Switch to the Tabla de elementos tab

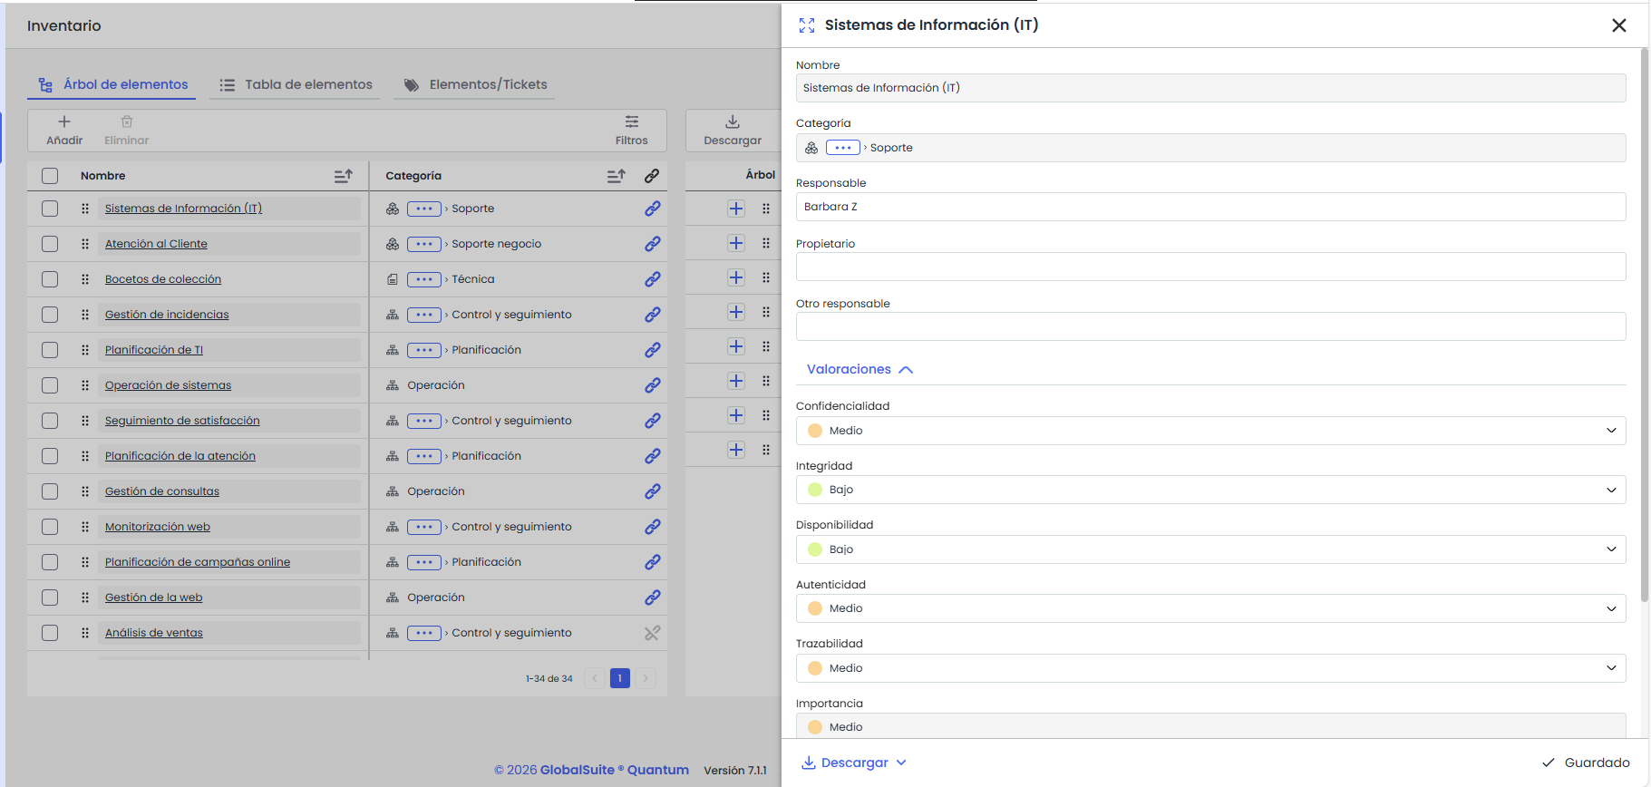pyautogui.click(x=296, y=84)
